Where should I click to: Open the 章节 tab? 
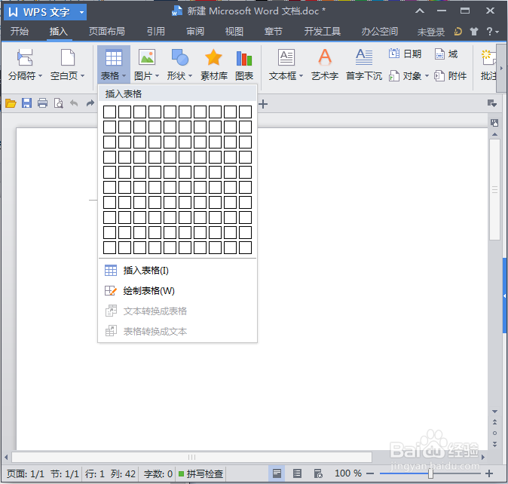(274, 32)
